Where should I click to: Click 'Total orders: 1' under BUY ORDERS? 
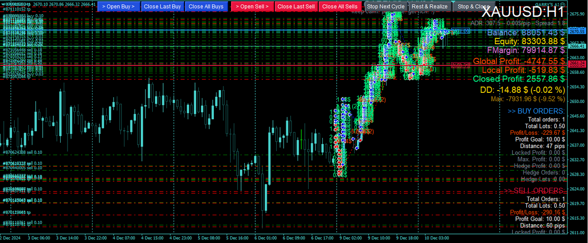coord(547,120)
